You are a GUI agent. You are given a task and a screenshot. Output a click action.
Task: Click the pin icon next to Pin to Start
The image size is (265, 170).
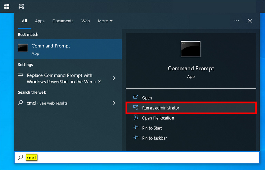click(x=136, y=127)
